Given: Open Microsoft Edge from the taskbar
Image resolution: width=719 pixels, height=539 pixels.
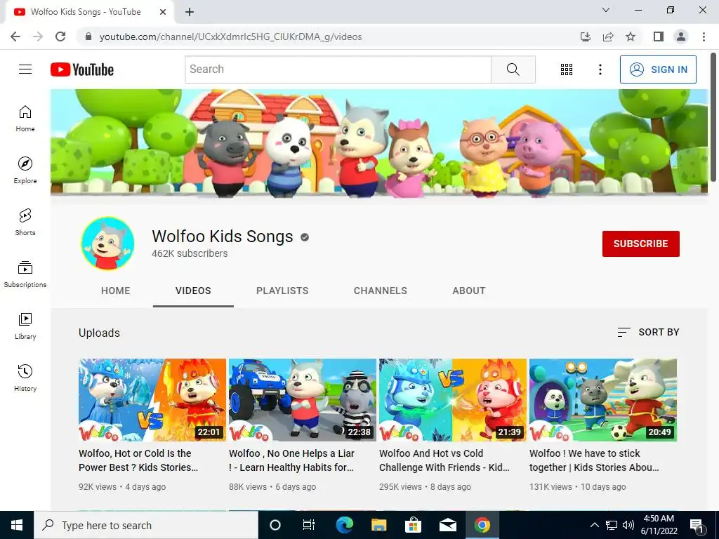Looking at the screenshot, I should click(344, 525).
